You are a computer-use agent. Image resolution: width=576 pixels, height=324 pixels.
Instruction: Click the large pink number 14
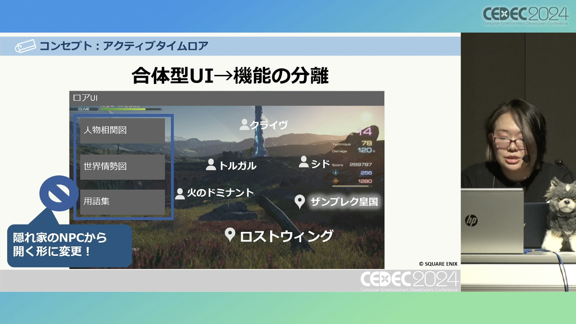pyautogui.click(x=365, y=131)
